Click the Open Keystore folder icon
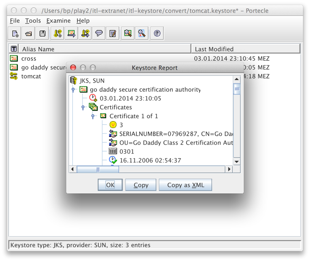The image size is (310, 261). tap(29, 33)
